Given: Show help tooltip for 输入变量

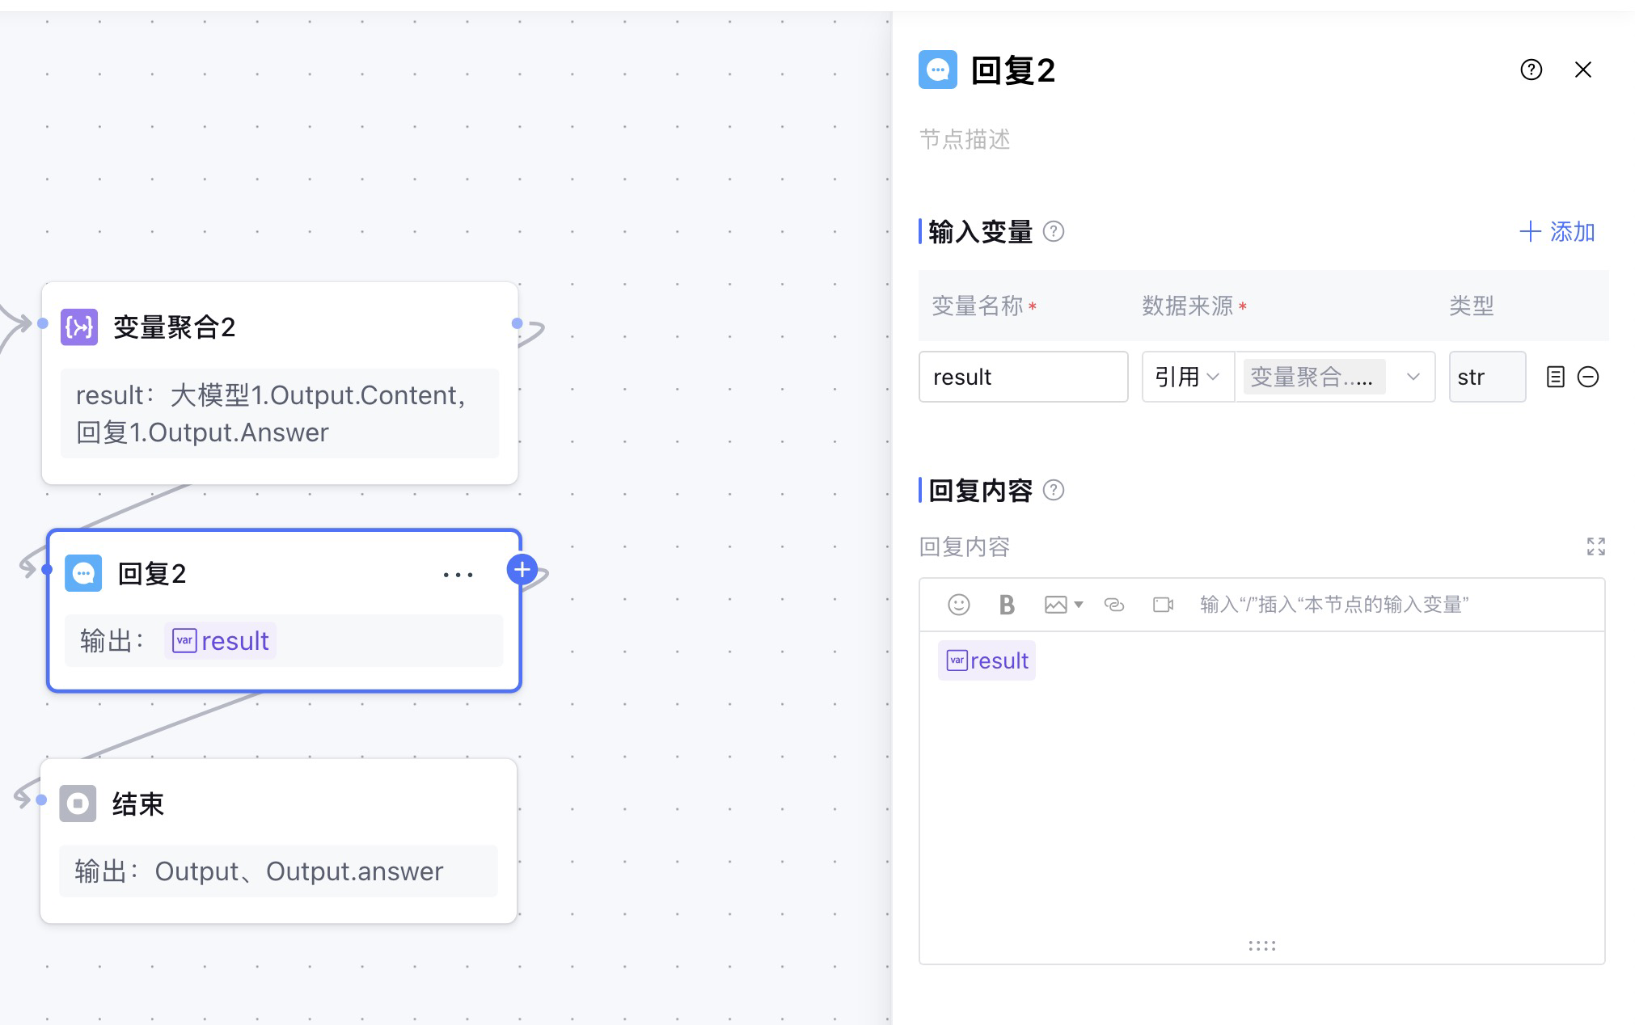Looking at the screenshot, I should tap(1054, 232).
